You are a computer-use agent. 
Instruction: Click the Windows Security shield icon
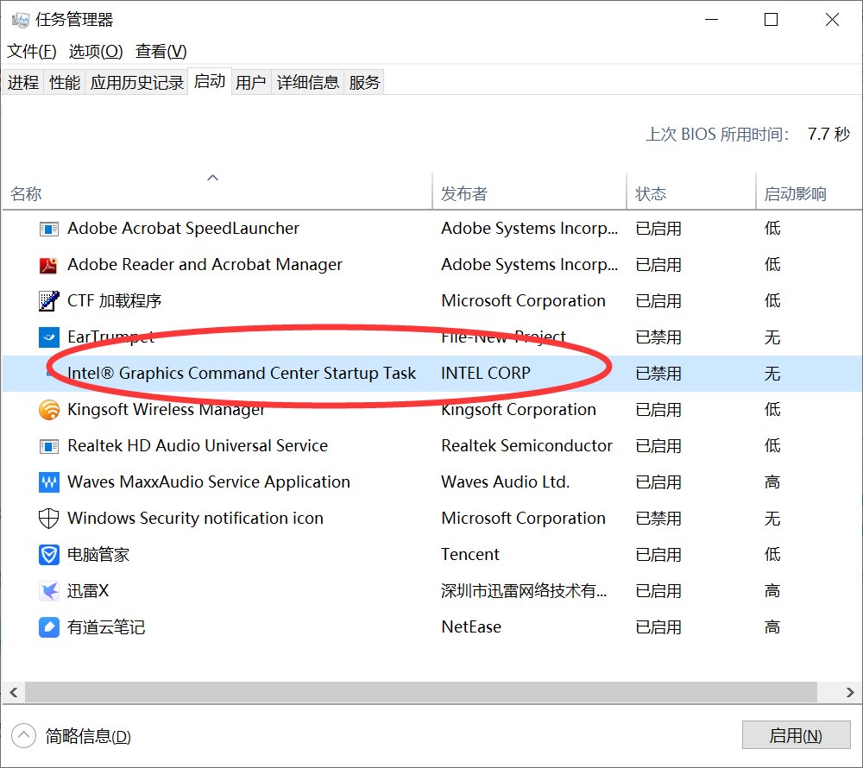[49, 519]
